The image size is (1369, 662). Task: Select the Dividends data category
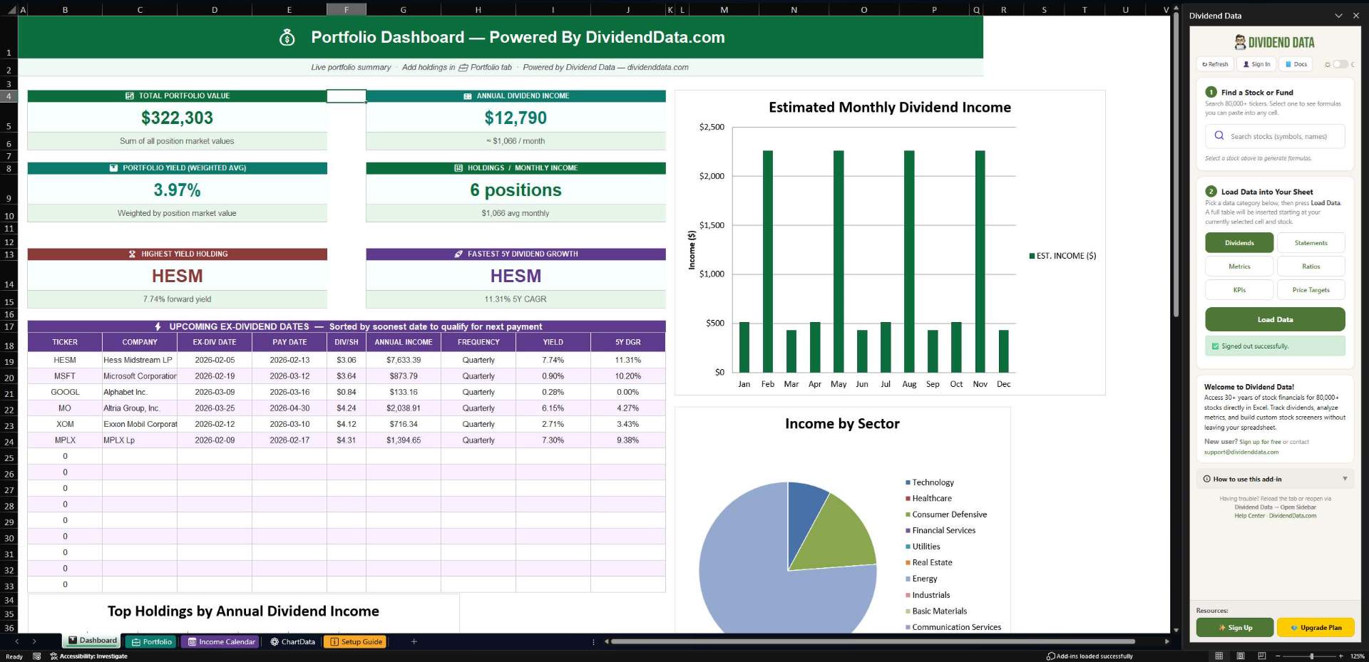(x=1239, y=243)
